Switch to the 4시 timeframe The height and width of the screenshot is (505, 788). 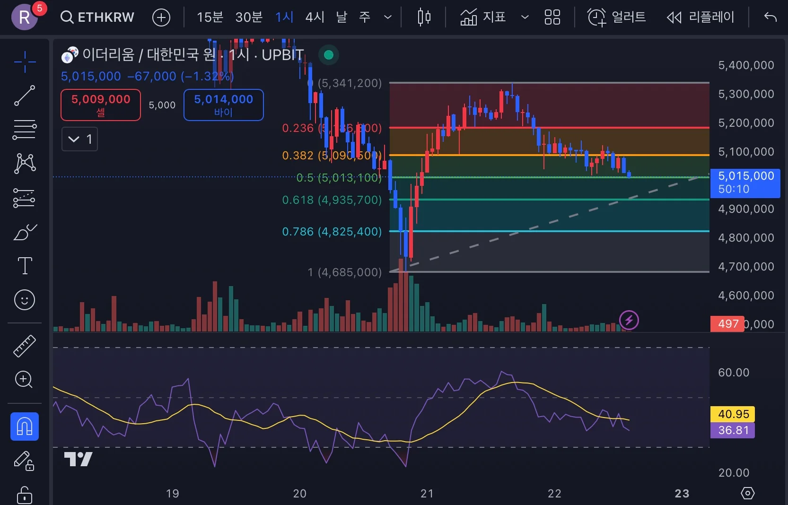point(315,17)
